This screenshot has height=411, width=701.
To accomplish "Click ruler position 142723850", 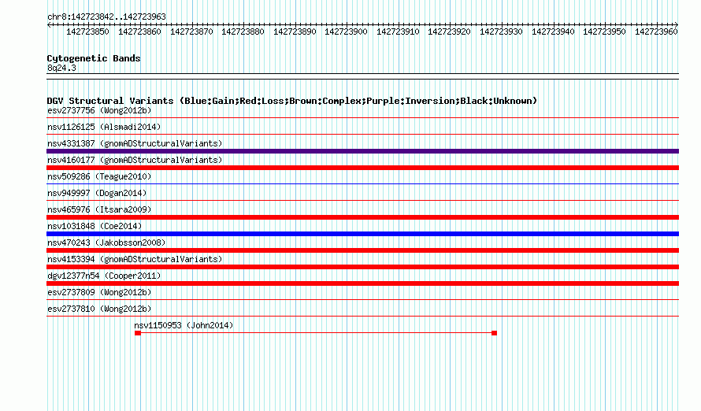I will (87, 31).
